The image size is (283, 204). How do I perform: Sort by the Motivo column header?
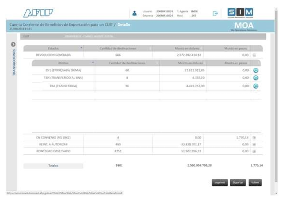pyautogui.click(x=63, y=63)
